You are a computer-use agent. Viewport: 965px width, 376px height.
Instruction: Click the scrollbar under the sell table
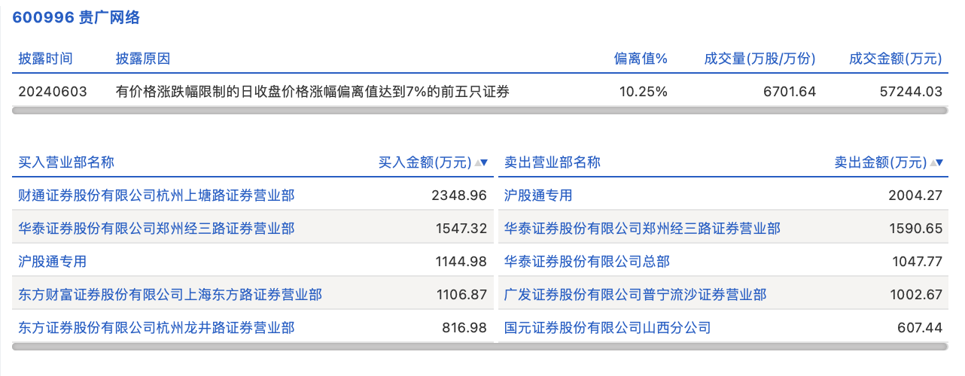pyautogui.click(x=723, y=347)
